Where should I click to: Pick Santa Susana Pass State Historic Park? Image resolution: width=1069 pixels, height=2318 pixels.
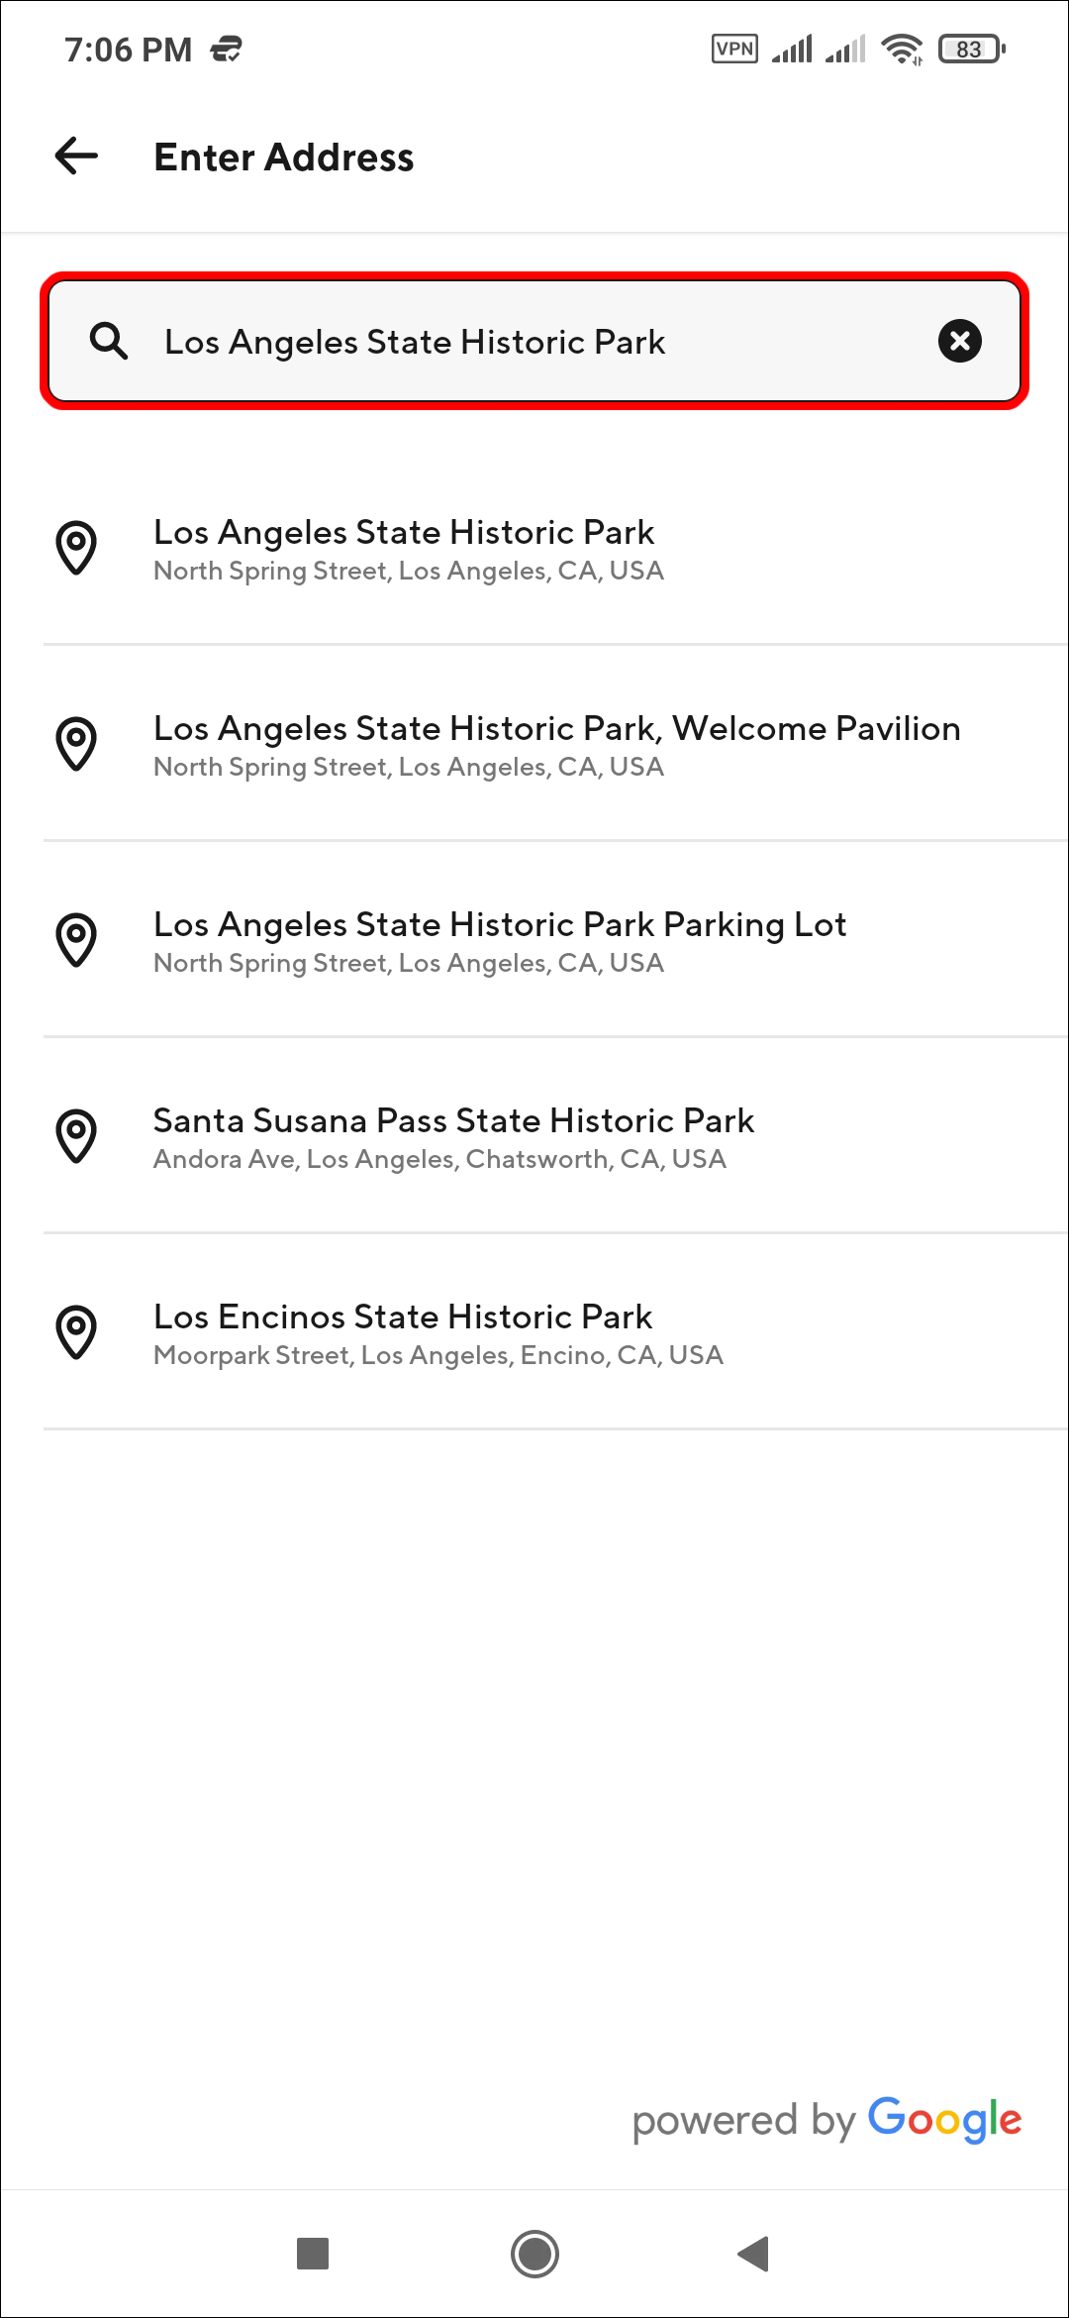(x=453, y=1137)
